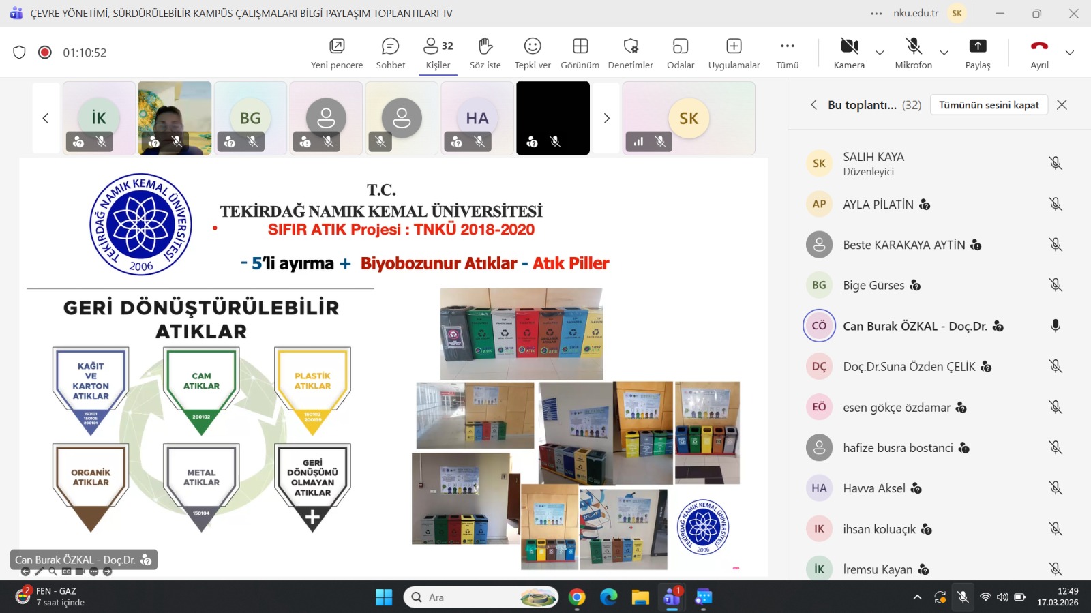Click SALİH KAYA microphone icon
The width and height of the screenshot is (1091, 613).
[1056, 163]
